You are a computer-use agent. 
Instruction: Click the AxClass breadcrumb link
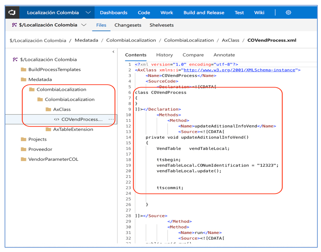(x=231, y=40)
